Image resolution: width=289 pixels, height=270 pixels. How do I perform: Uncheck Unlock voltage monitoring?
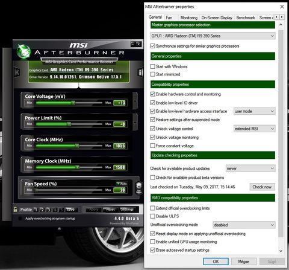153,137
